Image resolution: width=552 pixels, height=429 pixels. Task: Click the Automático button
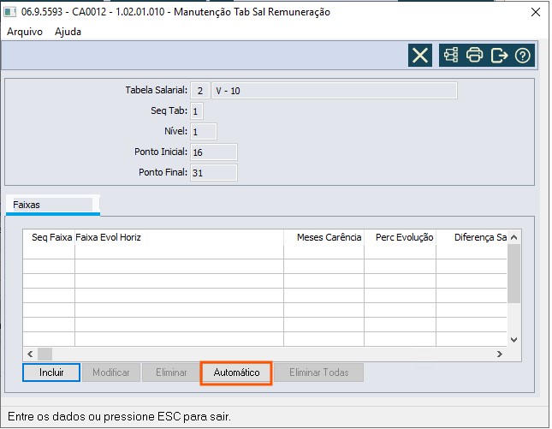[236, 372]
